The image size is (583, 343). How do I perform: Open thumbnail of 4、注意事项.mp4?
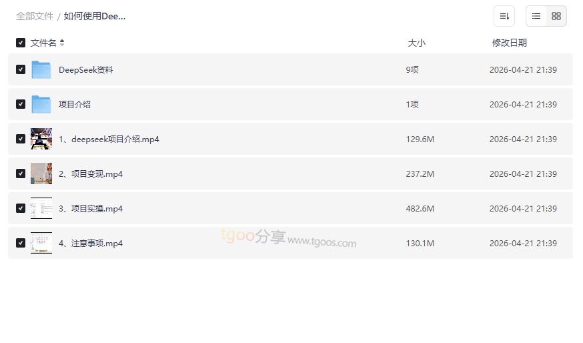(41, 243)
